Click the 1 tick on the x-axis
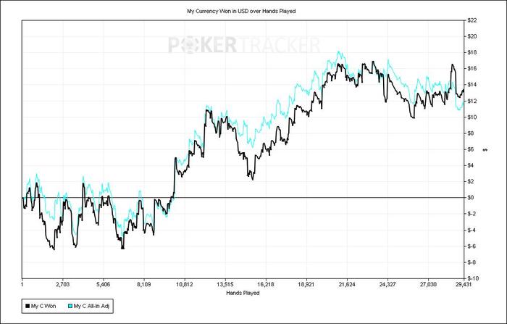This screenshot has height=324, width=507. pos(22,285)
